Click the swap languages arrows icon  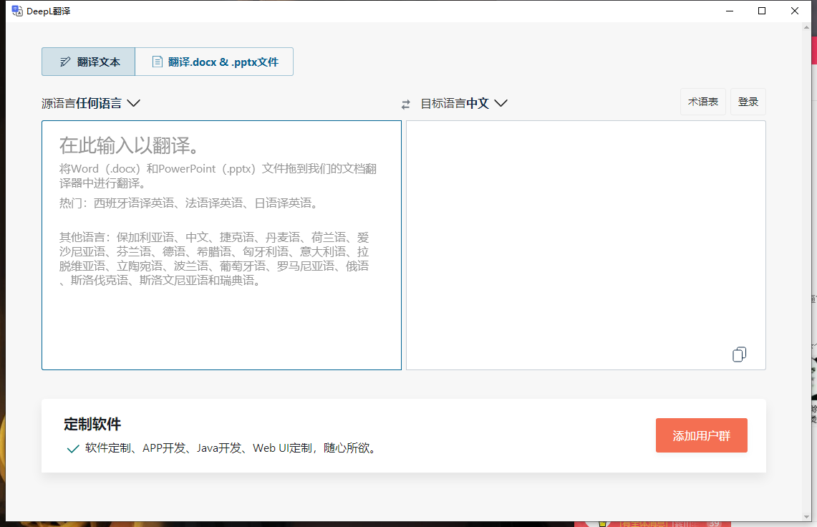[405, 105]
